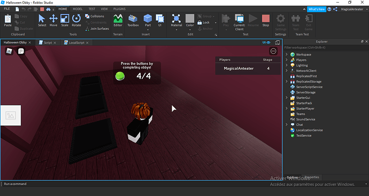Select ServerScriptService in Explorer
Screen dimensions: 369x196
tap(309, 87)
